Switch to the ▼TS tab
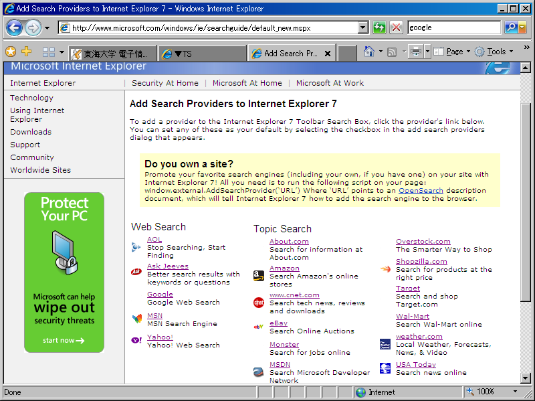 (x=203, y=54)
